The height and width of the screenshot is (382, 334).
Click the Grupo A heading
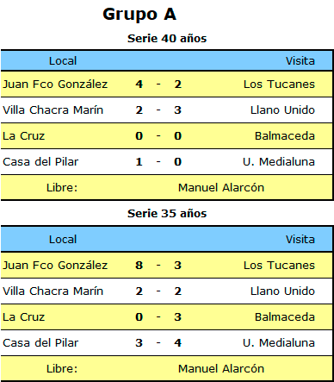(x=139, y=15)
